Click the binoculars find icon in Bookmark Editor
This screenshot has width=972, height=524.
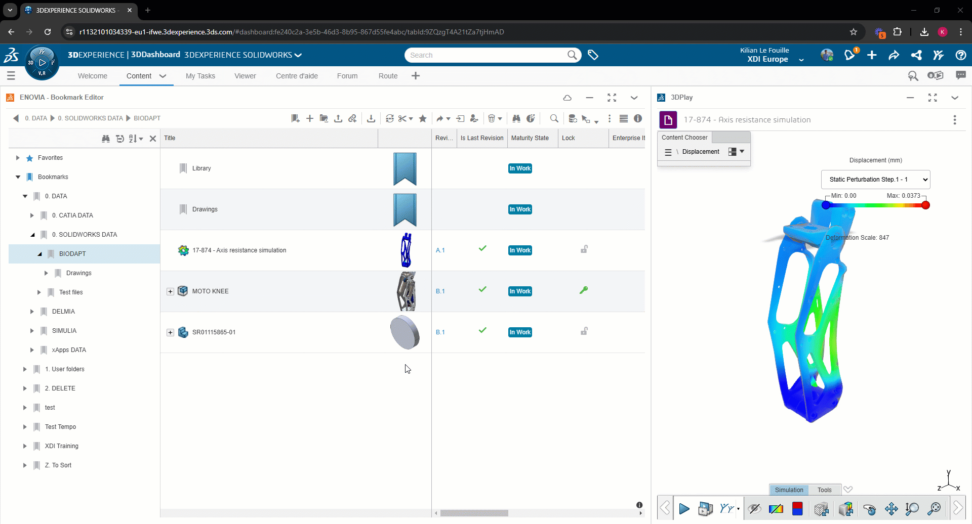516,118
